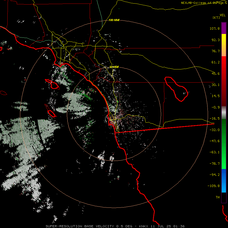Viewport: 228px width, 228px height.
Task: Click the -0.9 velocity scale value
Action: [x=216, y=107]
